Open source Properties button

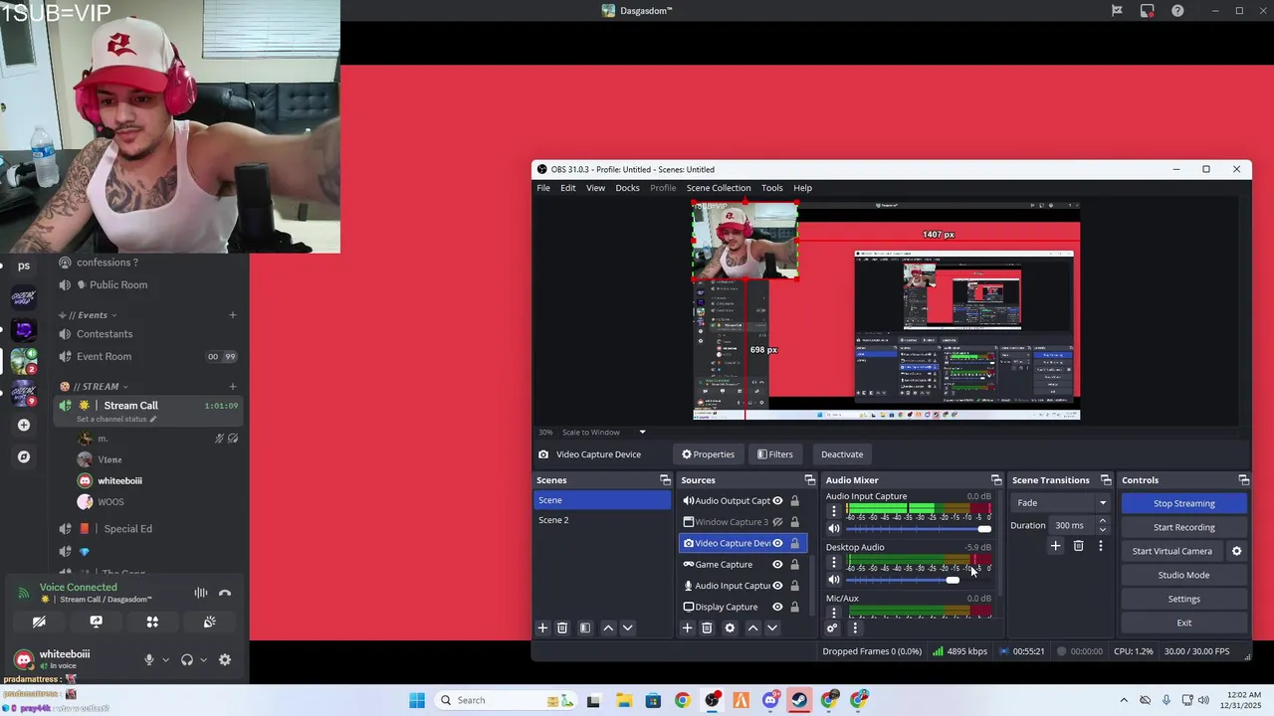(708, 454)
